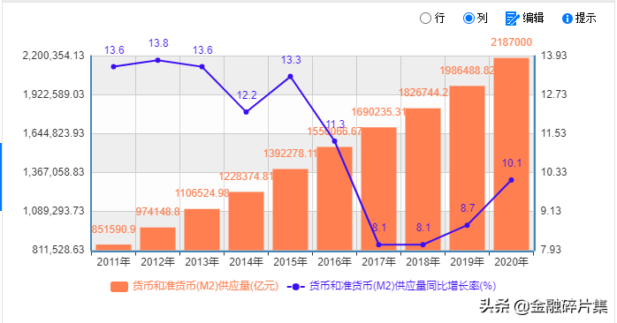Screen dimensions: 617x323
Task: Click left axis value 2,200,354.13
Action: [x=54, y=56]
